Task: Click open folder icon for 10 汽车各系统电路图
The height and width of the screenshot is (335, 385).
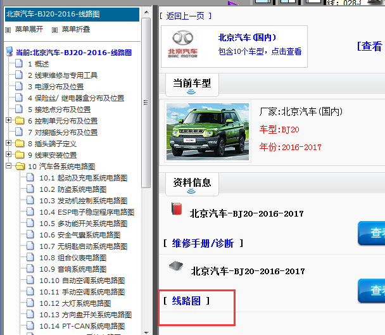Action: tap(20, 167)
